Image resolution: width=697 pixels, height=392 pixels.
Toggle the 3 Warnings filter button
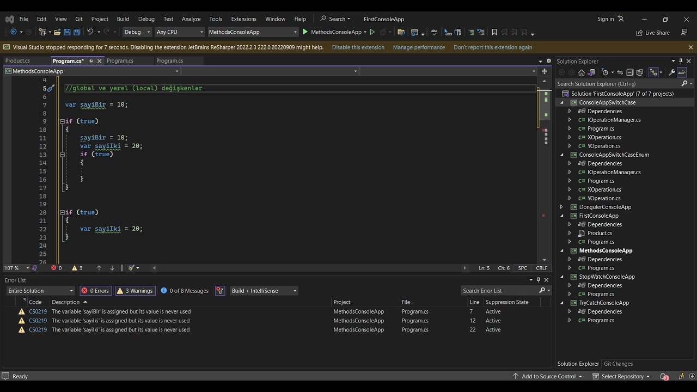point(134,291)
